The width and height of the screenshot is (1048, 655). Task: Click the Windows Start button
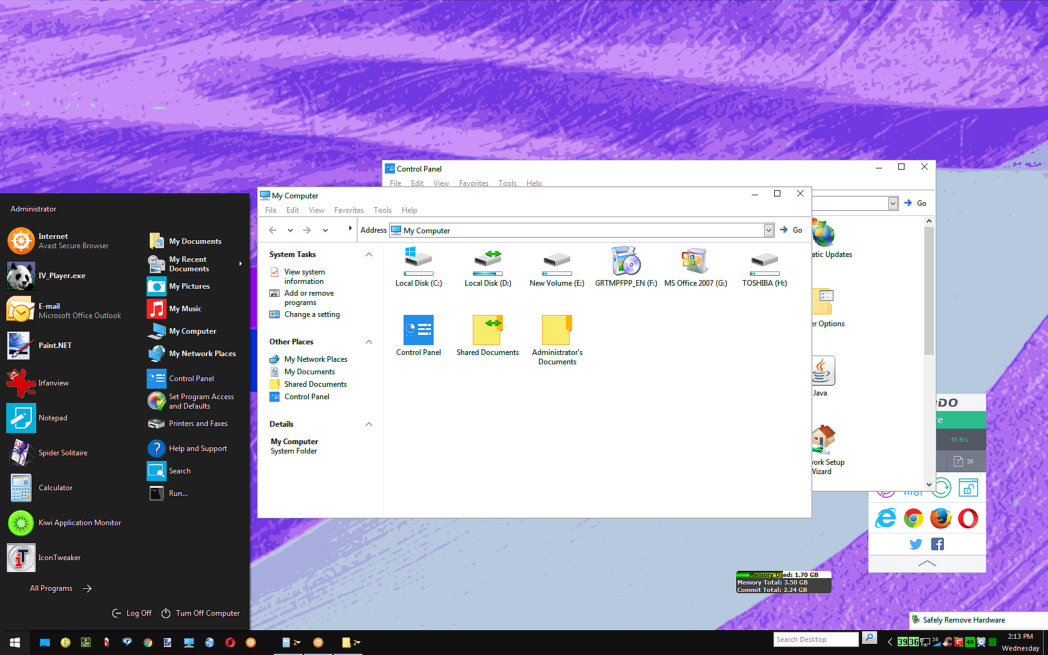(x=15, y=643)
